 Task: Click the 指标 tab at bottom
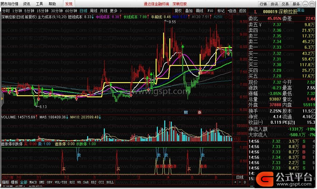pos(6,182)
